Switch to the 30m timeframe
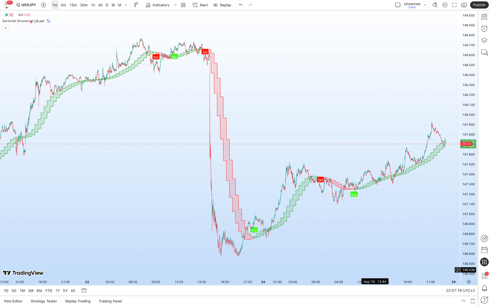The width and height of the screenshot is (490, 306). 84,5
